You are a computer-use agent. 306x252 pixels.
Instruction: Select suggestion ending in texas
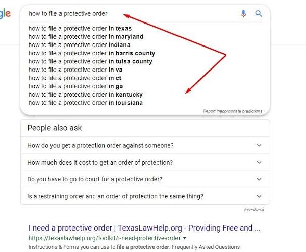(x=80, y=29)
